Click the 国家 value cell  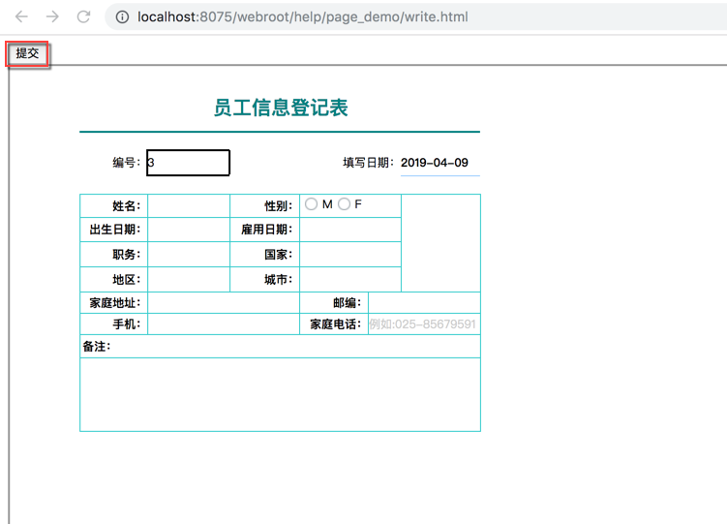point(350,254)
